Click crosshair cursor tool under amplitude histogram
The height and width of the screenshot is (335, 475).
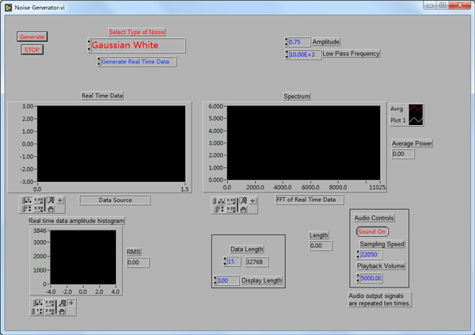(70, 303)
